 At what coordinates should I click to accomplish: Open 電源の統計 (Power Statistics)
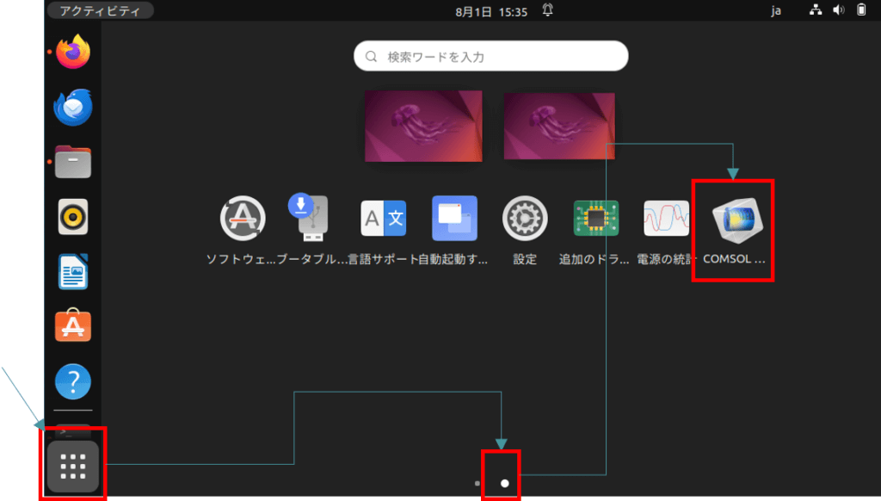pyautogui.click(x=662, y=220)
